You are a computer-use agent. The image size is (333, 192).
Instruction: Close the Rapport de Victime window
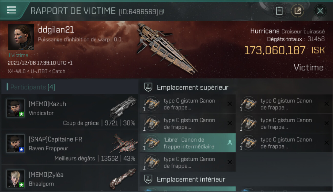320,11
